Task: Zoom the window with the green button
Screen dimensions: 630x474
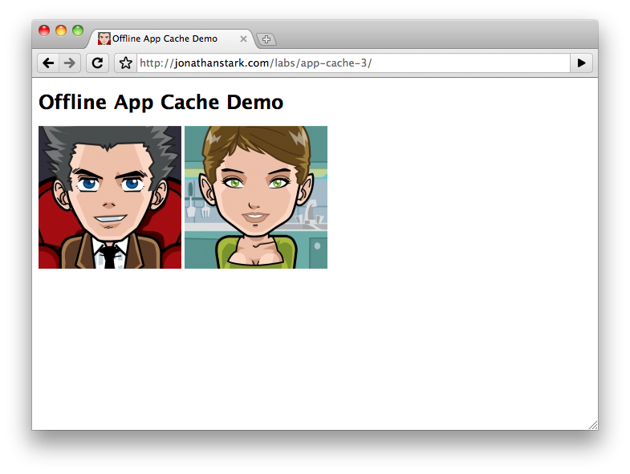Action: [x=78, y=30]
